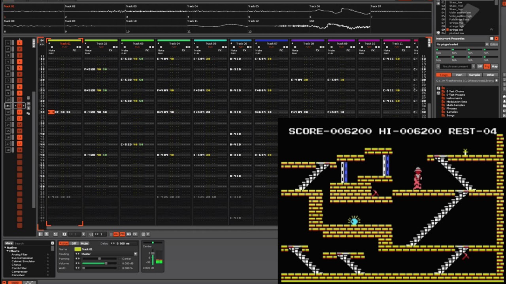Switch to the Instr. browser tab
This screenshot has height=284, width=506.
click(x=459, y=75)
